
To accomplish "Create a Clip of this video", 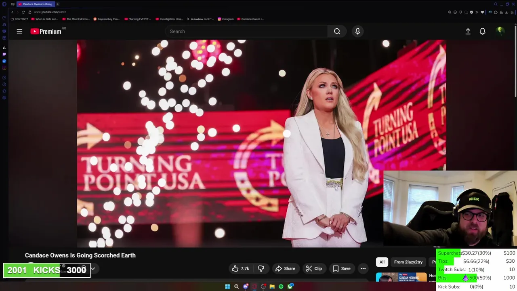I will pyautogui.click(x=314, y=268).
